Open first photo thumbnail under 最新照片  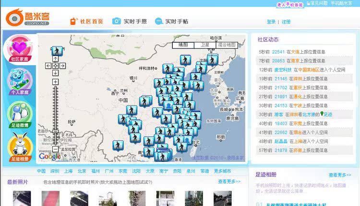tap(22, 199)
